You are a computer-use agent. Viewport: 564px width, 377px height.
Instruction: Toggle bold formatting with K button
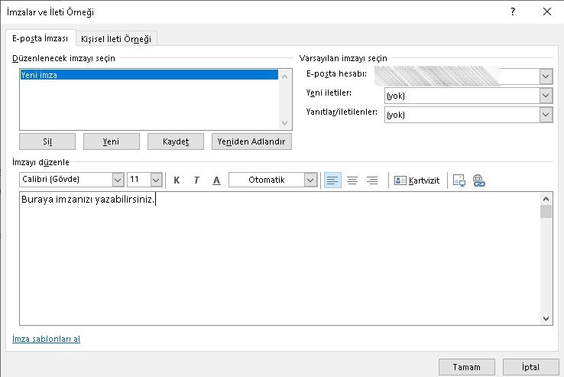(x=177, y=180)
